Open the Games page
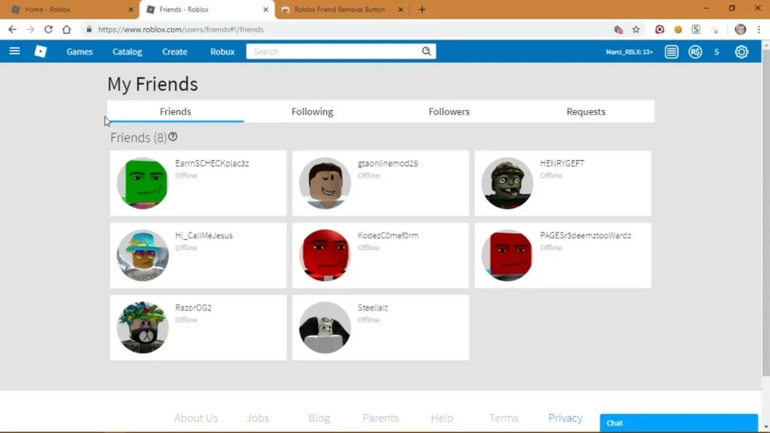Viewport: 770px width, 433px height. [79, 52]
